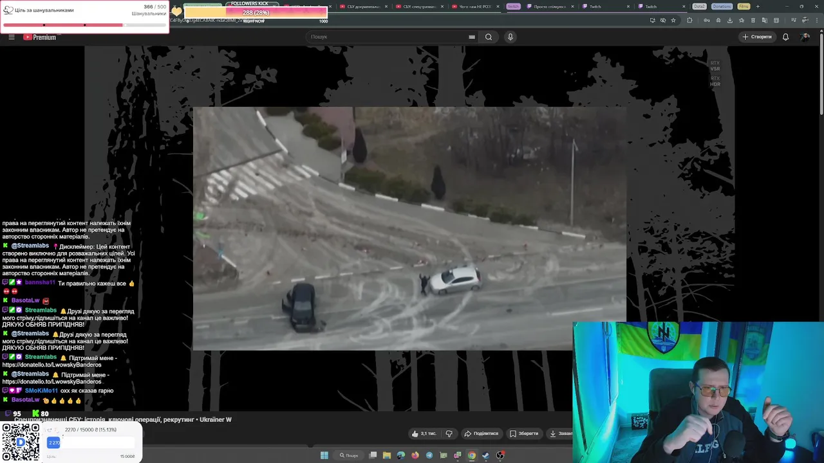This screenshot has height=463, width=824.
Task: Start voice search with microphone icon
Action: [510, 37]
